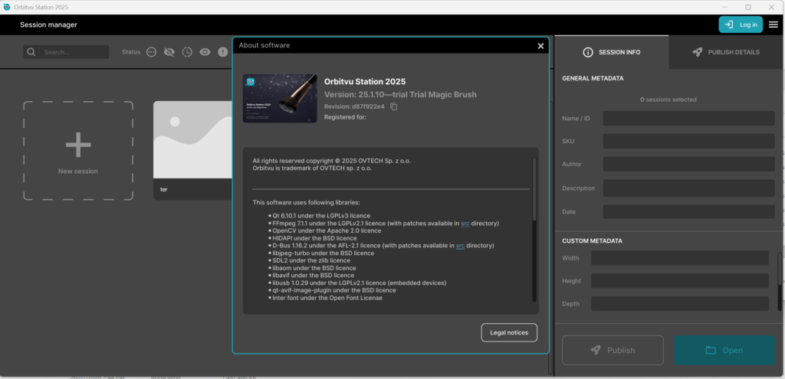Click the Orbitvu app icon in title bar

(6, 7)
